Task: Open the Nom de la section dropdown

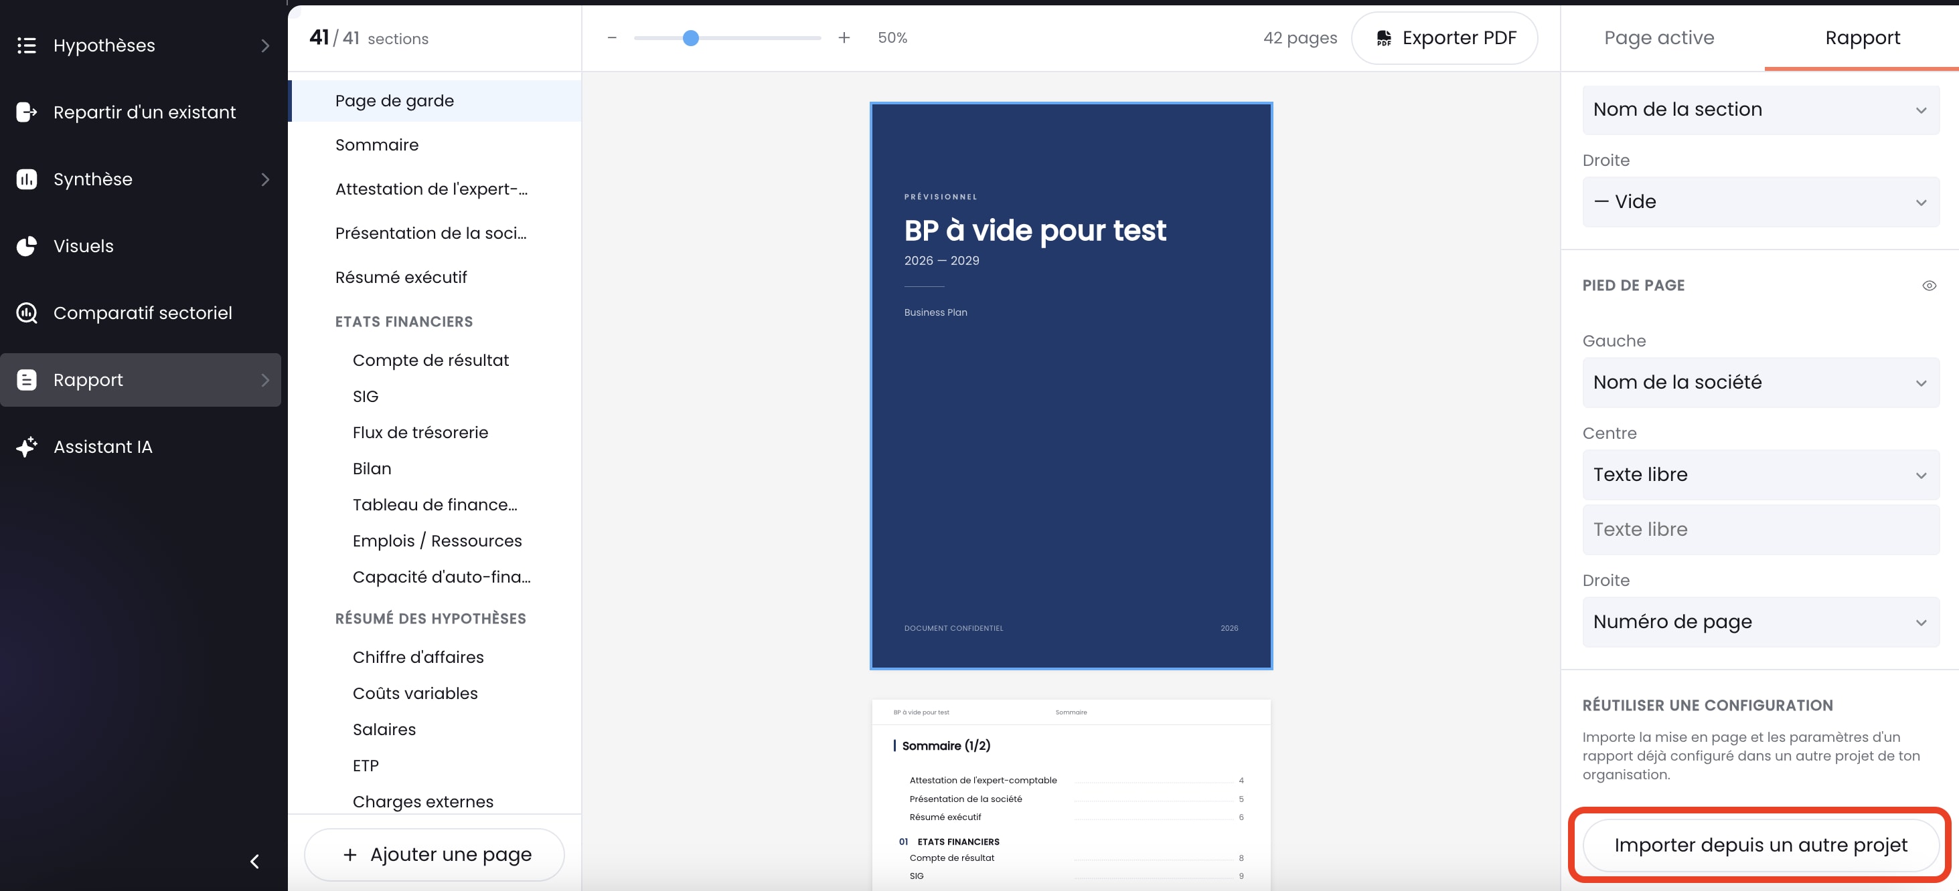Action: [1761, 110]
